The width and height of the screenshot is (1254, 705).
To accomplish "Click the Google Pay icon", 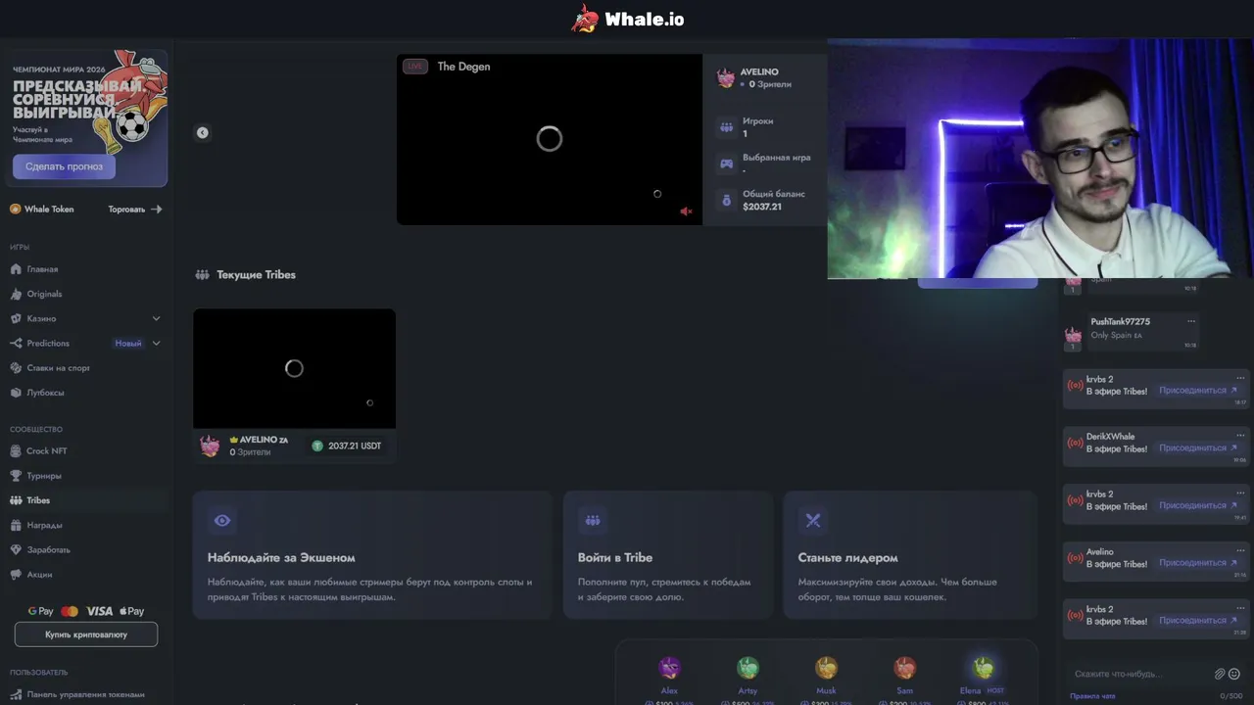I will pos(41,611).
